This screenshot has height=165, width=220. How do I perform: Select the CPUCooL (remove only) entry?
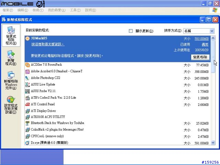tap(118, 136)
